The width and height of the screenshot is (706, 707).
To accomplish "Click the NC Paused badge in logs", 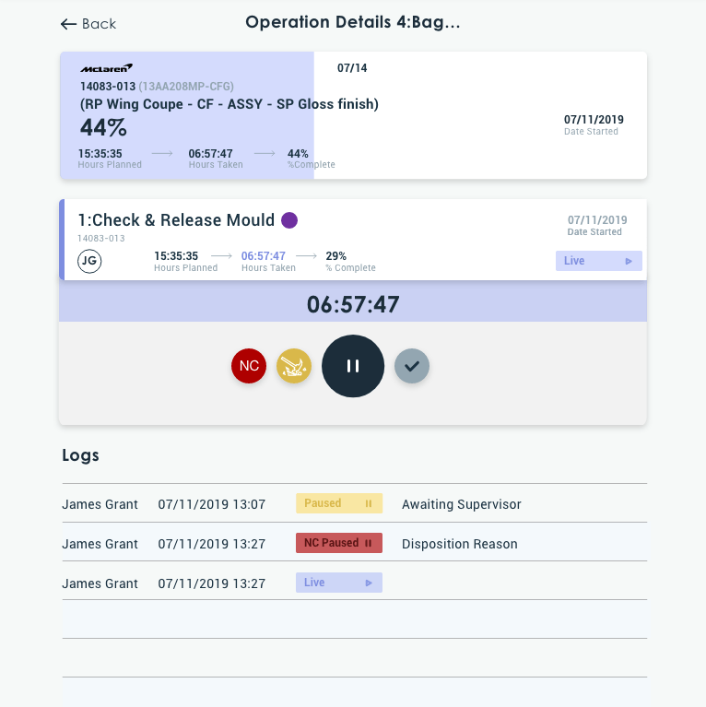I will [x=339, y=543].
